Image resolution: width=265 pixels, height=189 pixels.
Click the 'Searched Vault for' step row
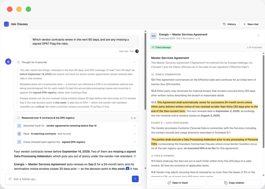[x=77, y=126]
